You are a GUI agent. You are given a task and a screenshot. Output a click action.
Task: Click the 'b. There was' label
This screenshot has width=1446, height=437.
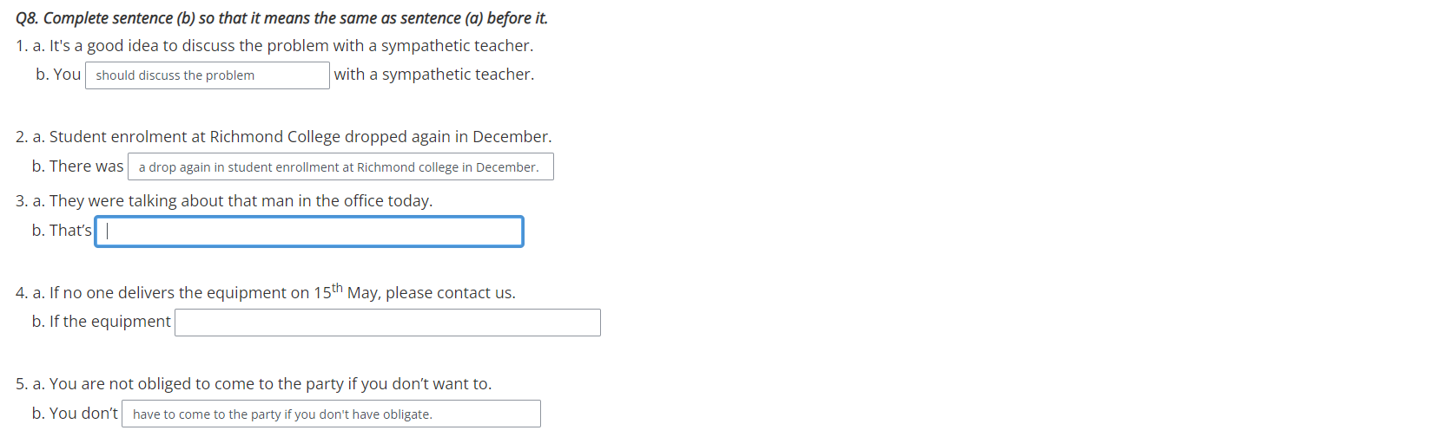pos(77,166)
